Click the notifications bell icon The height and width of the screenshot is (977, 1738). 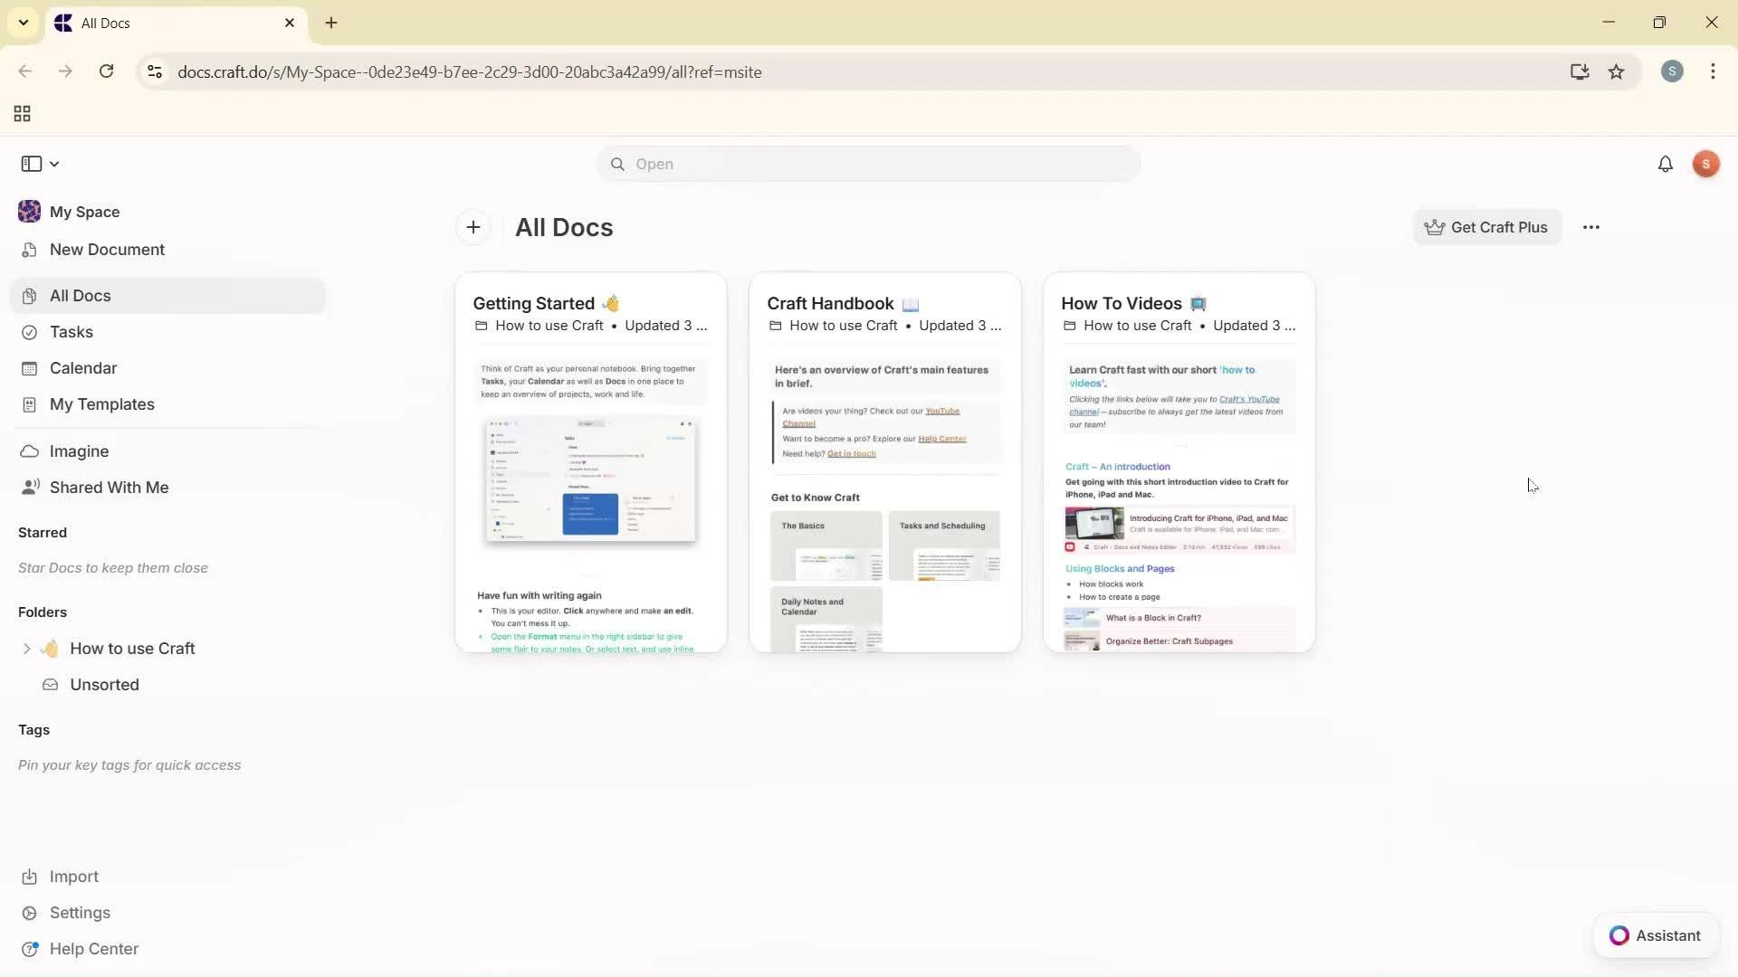(x=1665, y=164)
